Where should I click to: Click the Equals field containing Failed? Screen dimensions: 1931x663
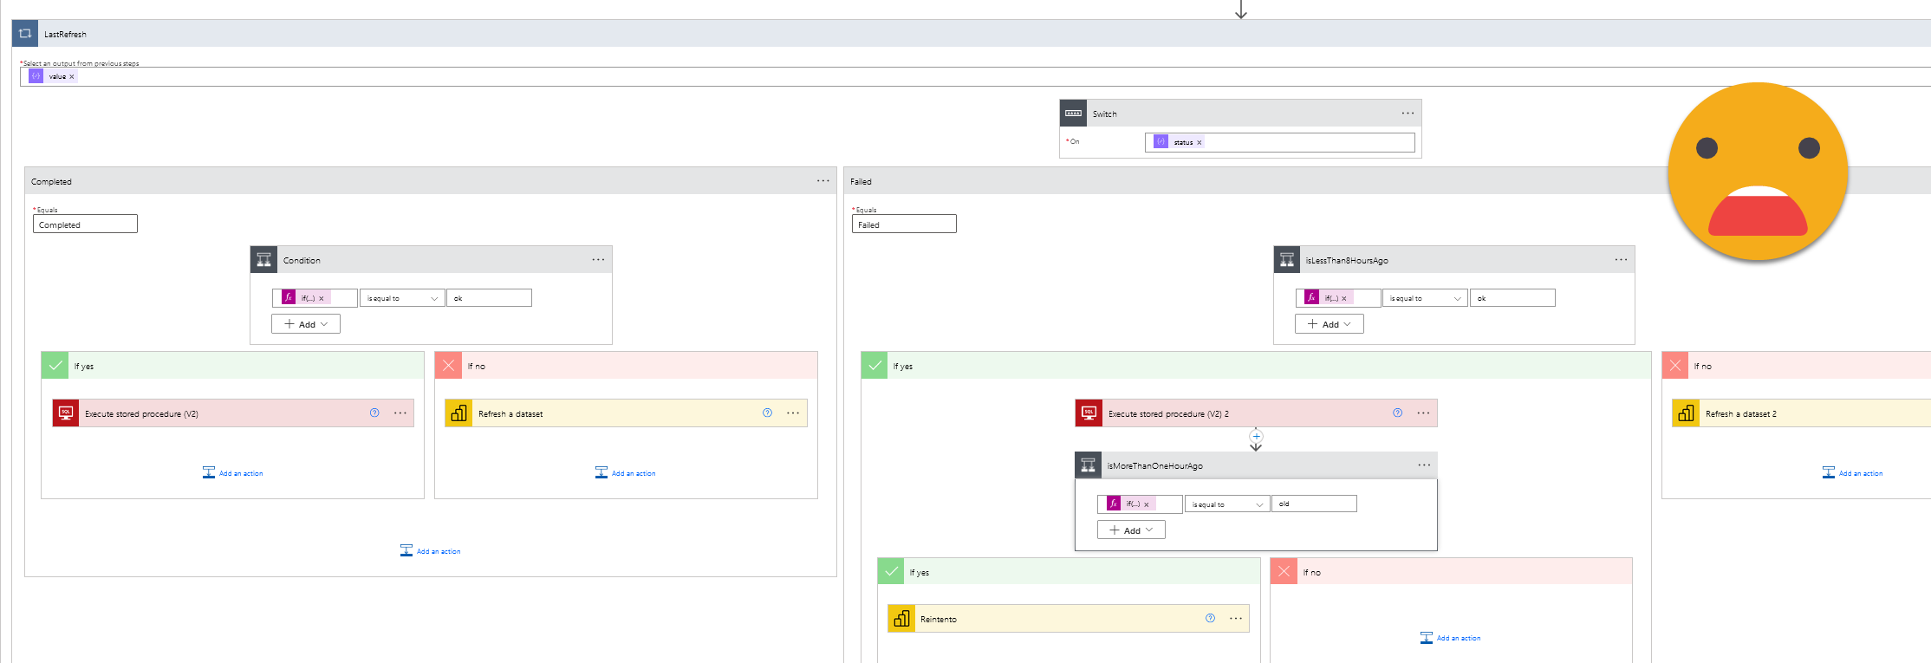tap(903, 224)
